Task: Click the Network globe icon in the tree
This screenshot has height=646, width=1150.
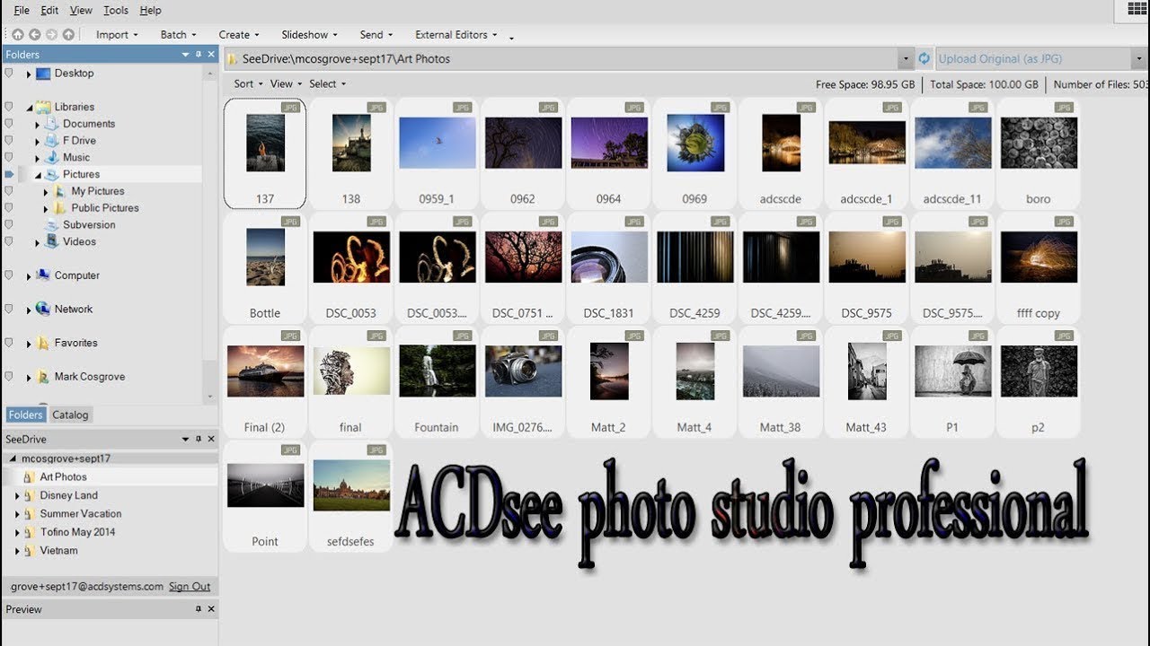Action: (x=43, y=309)
